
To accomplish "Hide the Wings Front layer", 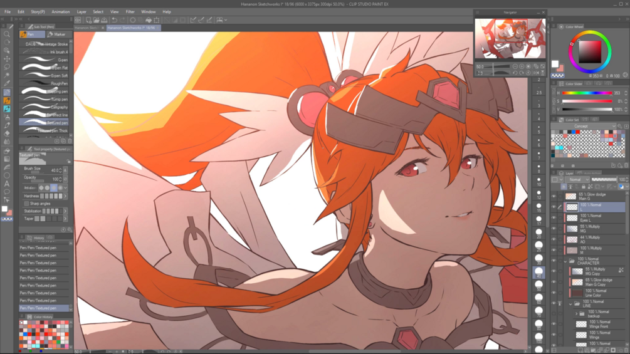I will pyautogui.click(x=554, y=324).
